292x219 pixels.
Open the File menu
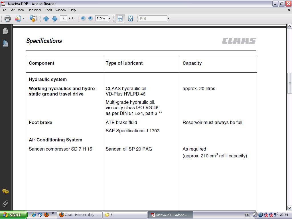point(4,10)
